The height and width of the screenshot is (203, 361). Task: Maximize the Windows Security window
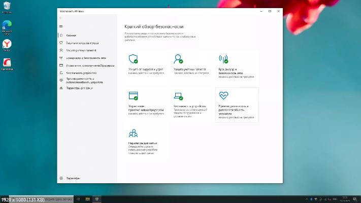pyautogui.click(x=270, y=11)
